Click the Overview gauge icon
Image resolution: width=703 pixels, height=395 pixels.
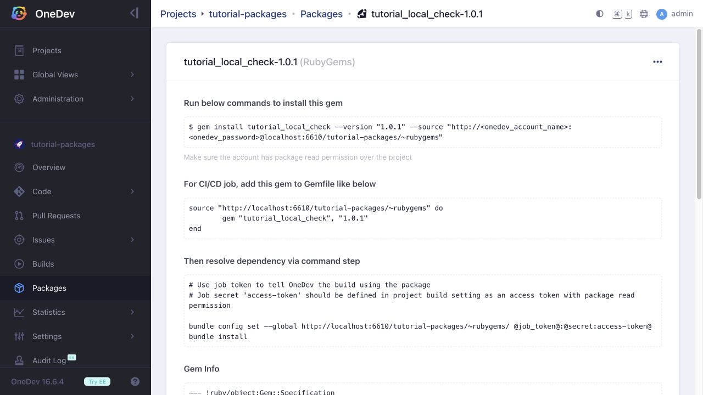19,167
